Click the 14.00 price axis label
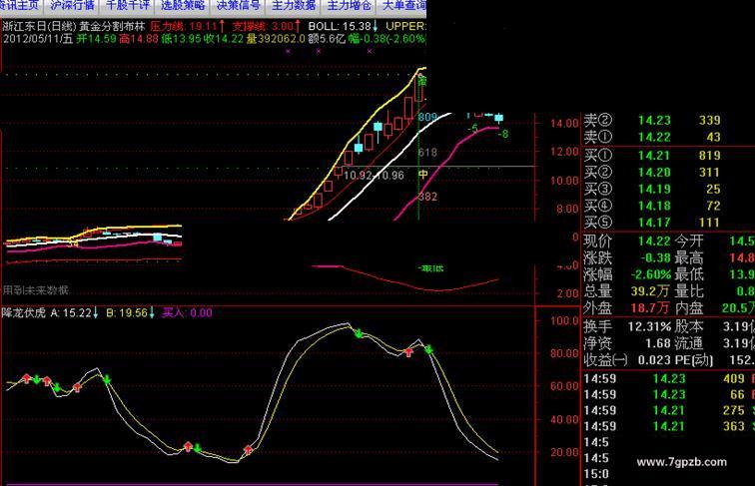755x486 pixels. (x=564, y=123)
